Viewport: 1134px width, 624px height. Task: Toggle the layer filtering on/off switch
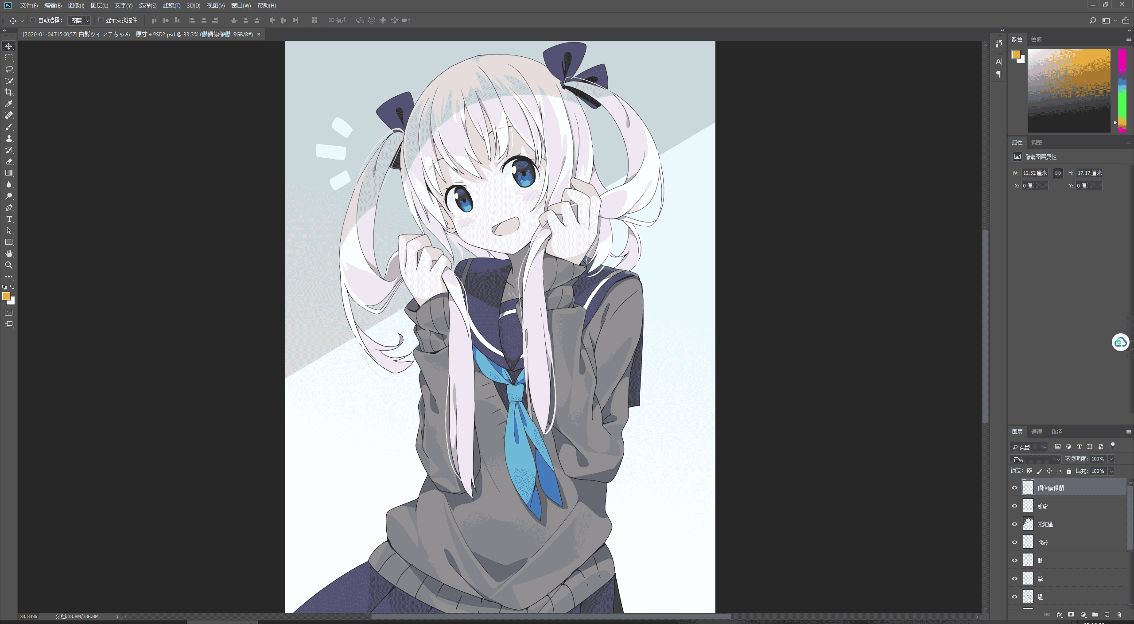[1112, 446]
